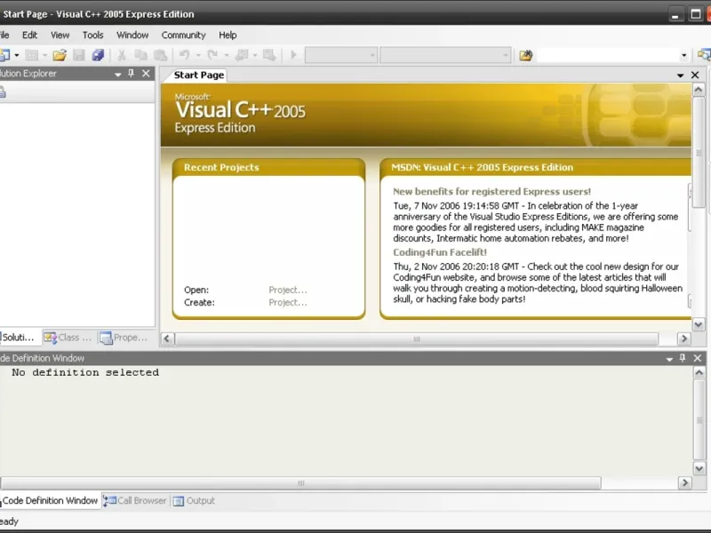Click the Redo arrow icon
711x533 pixels.
pyautogui.click(x=212, y=55)
